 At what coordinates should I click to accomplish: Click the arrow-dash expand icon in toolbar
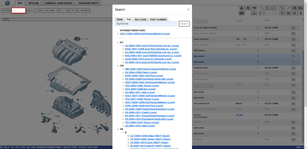click(262, 13)
